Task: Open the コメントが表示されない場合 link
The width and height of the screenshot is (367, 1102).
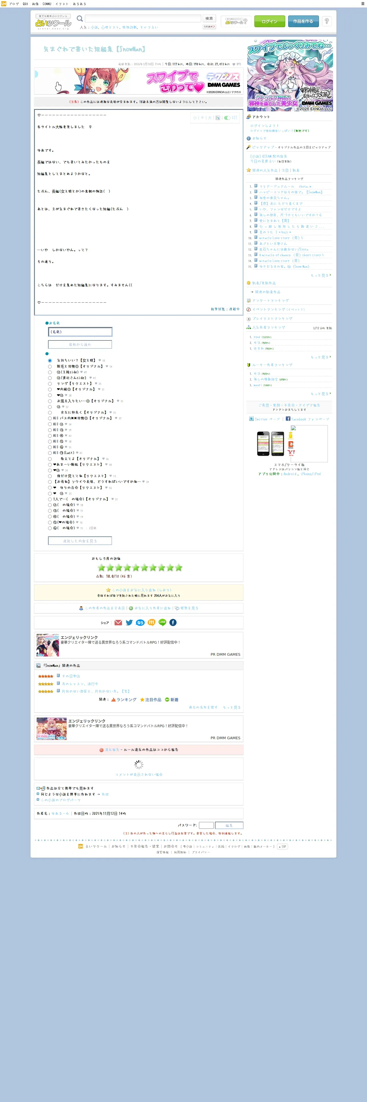Action: pos(139,774)
